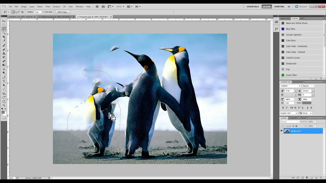The image size is (326, 183).
Task: Select the Clone Stamp tool
Action: (4, 53)
